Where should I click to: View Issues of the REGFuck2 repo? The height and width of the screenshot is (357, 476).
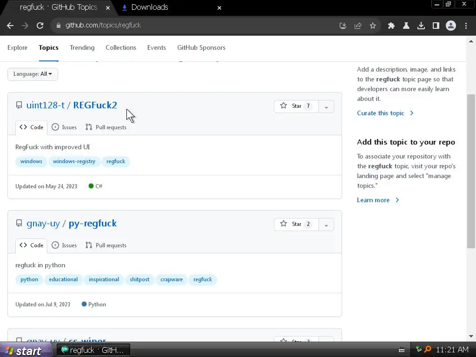point(64,127)
